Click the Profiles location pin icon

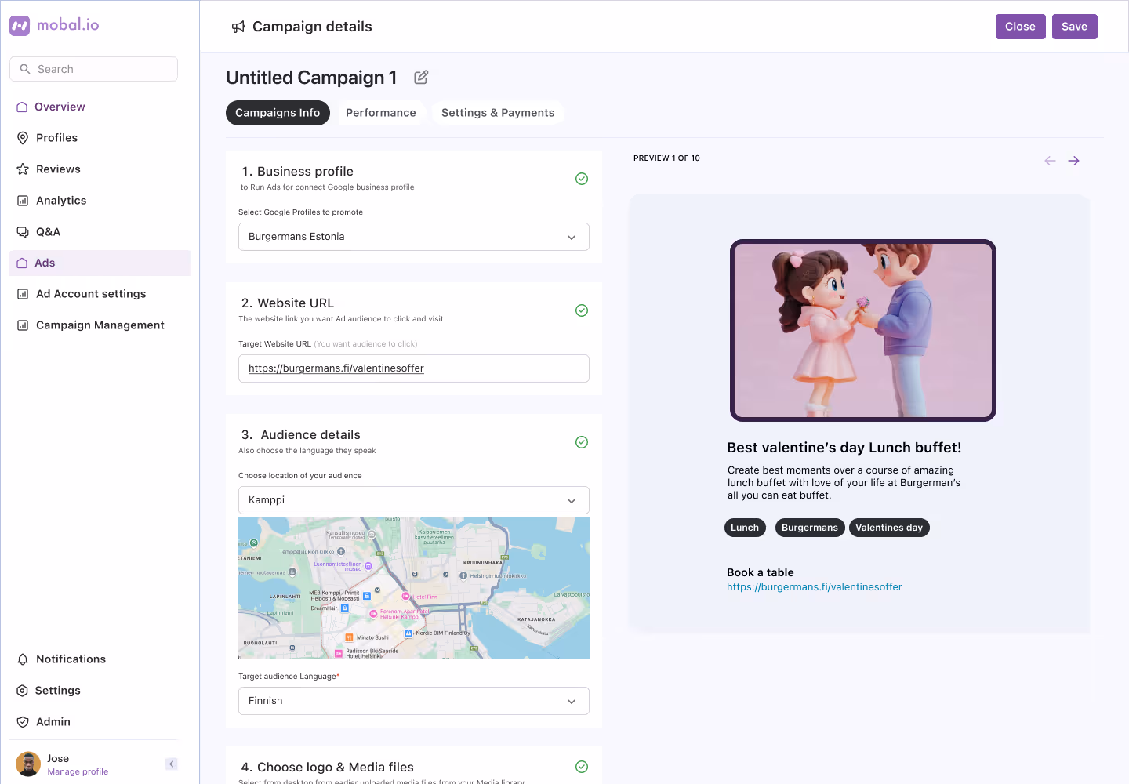[x=23, y=138]
